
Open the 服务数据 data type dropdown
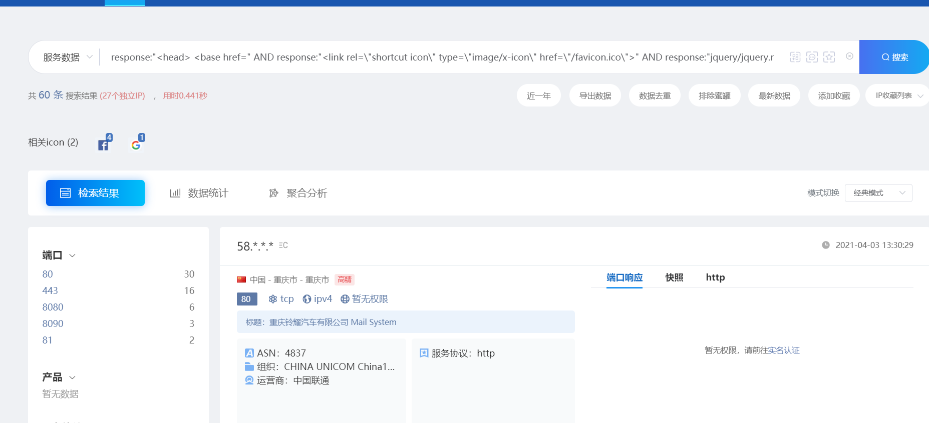click(x=68, y=57)
